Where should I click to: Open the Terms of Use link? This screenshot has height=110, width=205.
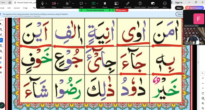[28, 16]
